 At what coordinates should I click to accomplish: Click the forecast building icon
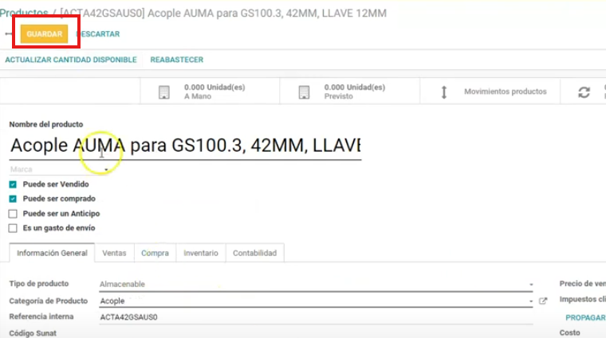304,92
